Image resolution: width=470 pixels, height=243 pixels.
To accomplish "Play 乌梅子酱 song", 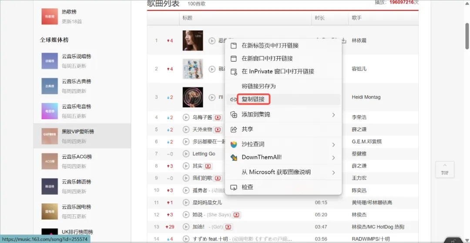I will pos(186,117).
